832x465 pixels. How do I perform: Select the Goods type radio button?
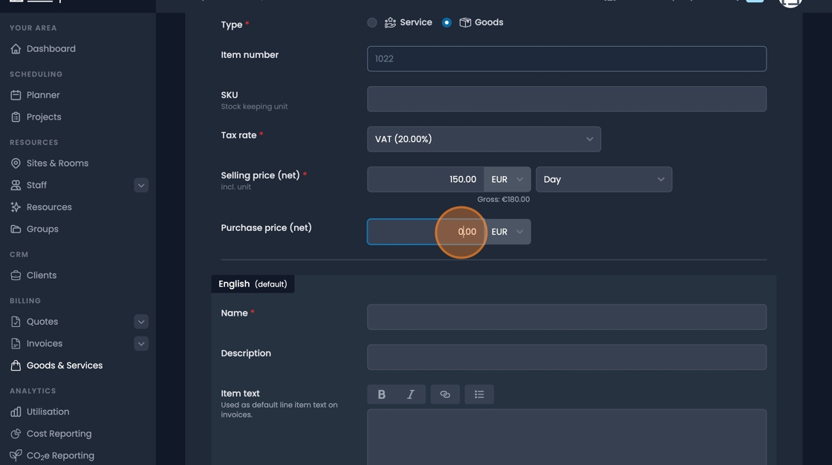coord(446,22)
